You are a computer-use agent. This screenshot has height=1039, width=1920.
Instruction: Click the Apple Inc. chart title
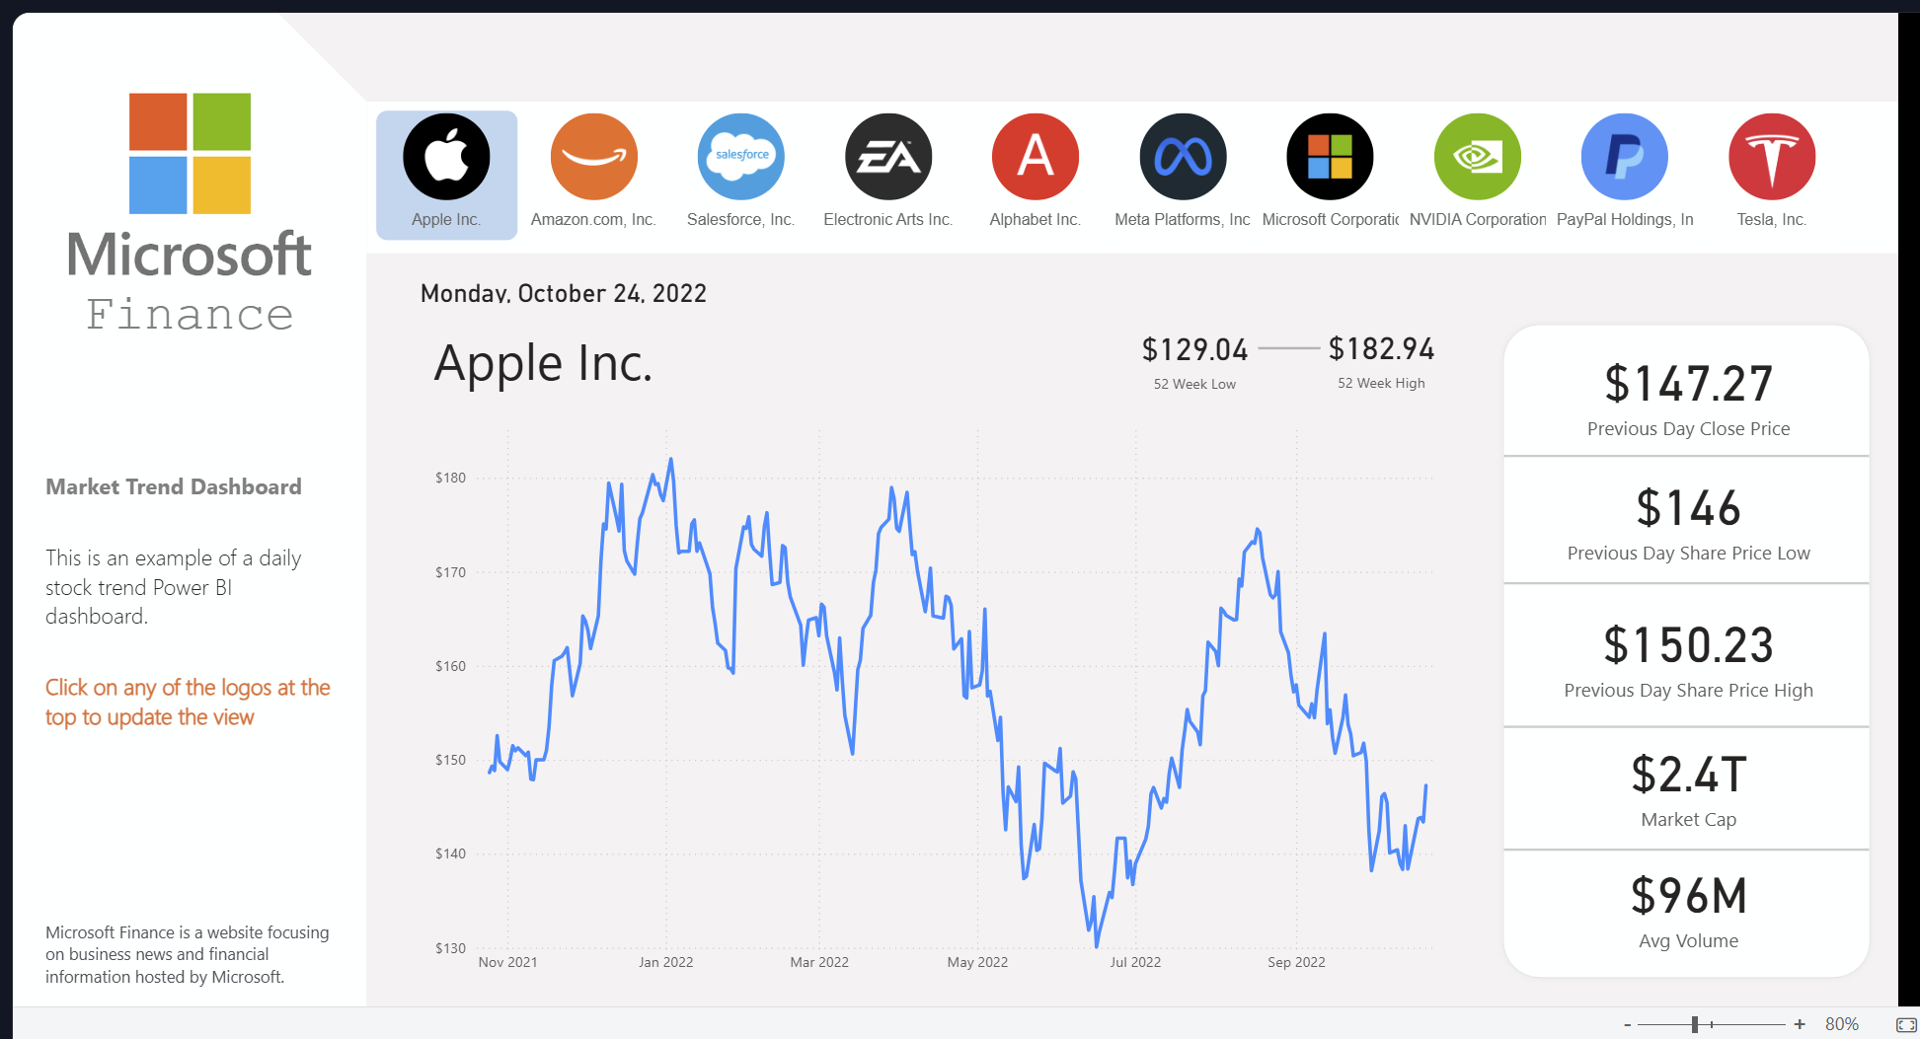coord(544,363)
